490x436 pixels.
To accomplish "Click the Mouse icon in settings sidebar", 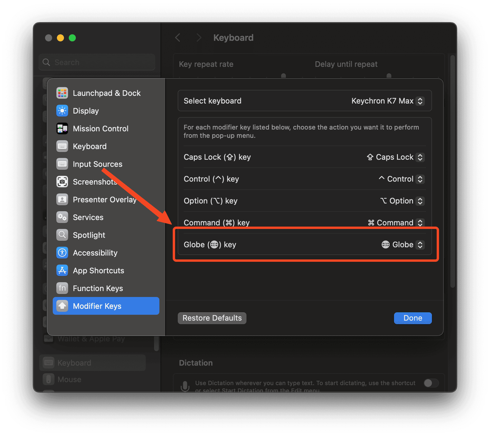I will click(49, 379).
